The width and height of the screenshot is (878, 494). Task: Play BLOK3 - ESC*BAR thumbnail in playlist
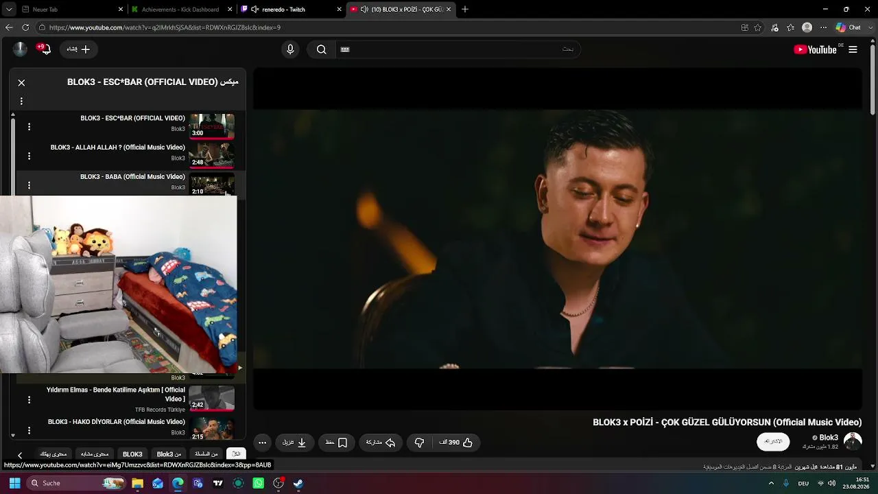212,126
